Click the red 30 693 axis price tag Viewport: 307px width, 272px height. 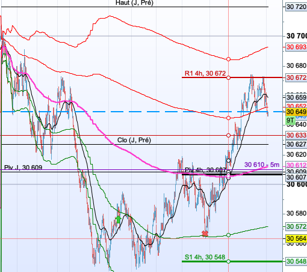click(296, 47)
